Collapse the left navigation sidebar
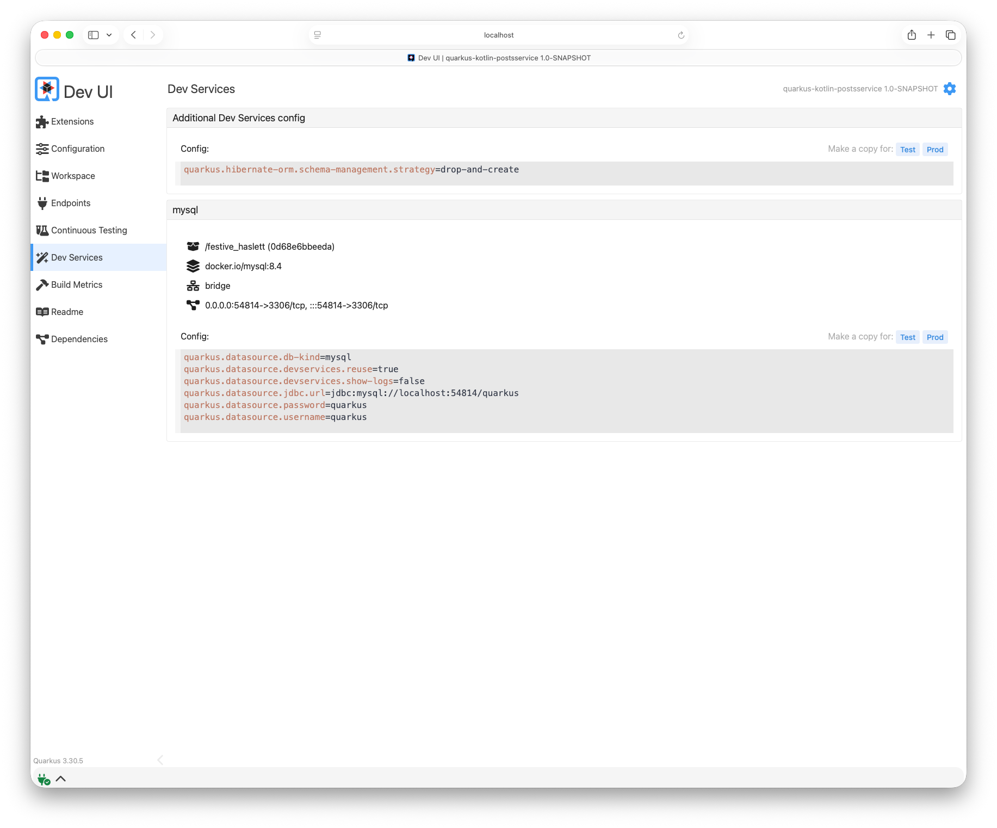997x828 pixels. 160,760
